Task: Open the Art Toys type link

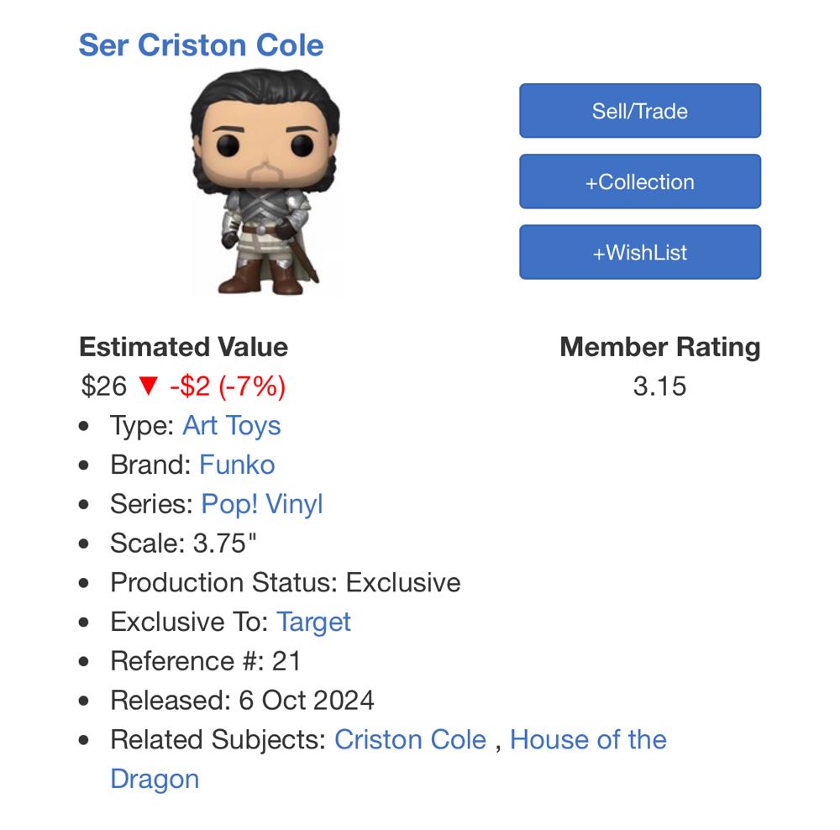Action: tap(232, 426)
